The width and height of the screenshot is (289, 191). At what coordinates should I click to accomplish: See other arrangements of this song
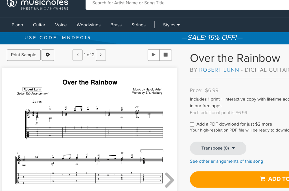click(226, 161)
